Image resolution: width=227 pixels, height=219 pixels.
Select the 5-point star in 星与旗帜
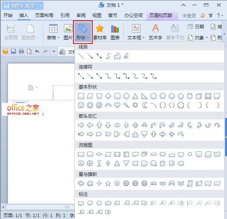pos(108,183)
